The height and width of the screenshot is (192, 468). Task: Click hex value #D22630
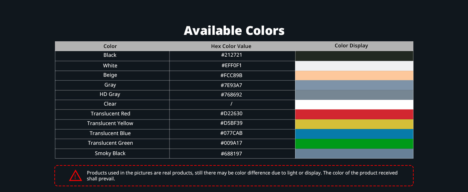231,114
